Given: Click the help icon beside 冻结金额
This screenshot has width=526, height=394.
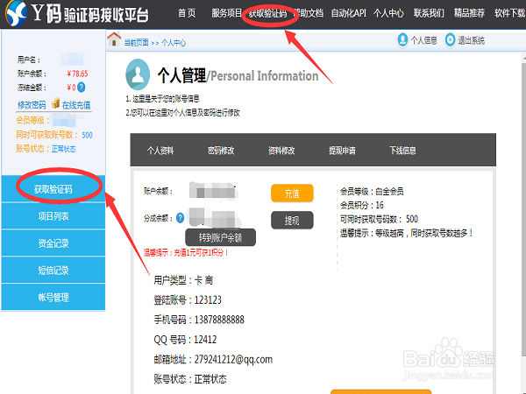Looking at the screenshot, I should click(82, 88).
